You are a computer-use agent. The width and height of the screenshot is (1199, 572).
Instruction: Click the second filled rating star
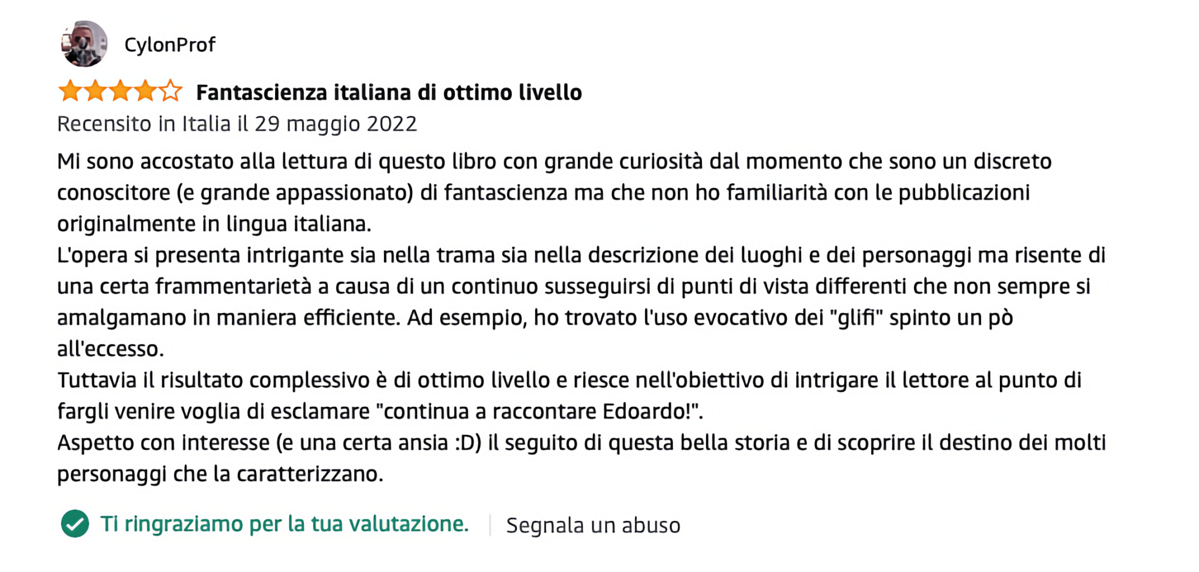pos(95,91)
